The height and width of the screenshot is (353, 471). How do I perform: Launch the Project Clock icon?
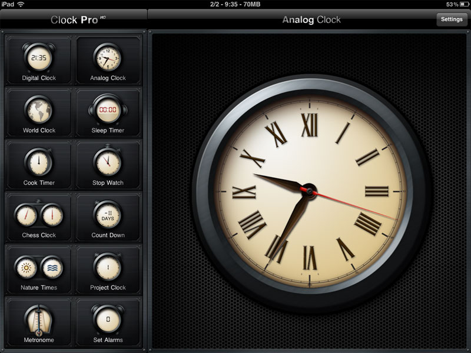coord(108,268)
